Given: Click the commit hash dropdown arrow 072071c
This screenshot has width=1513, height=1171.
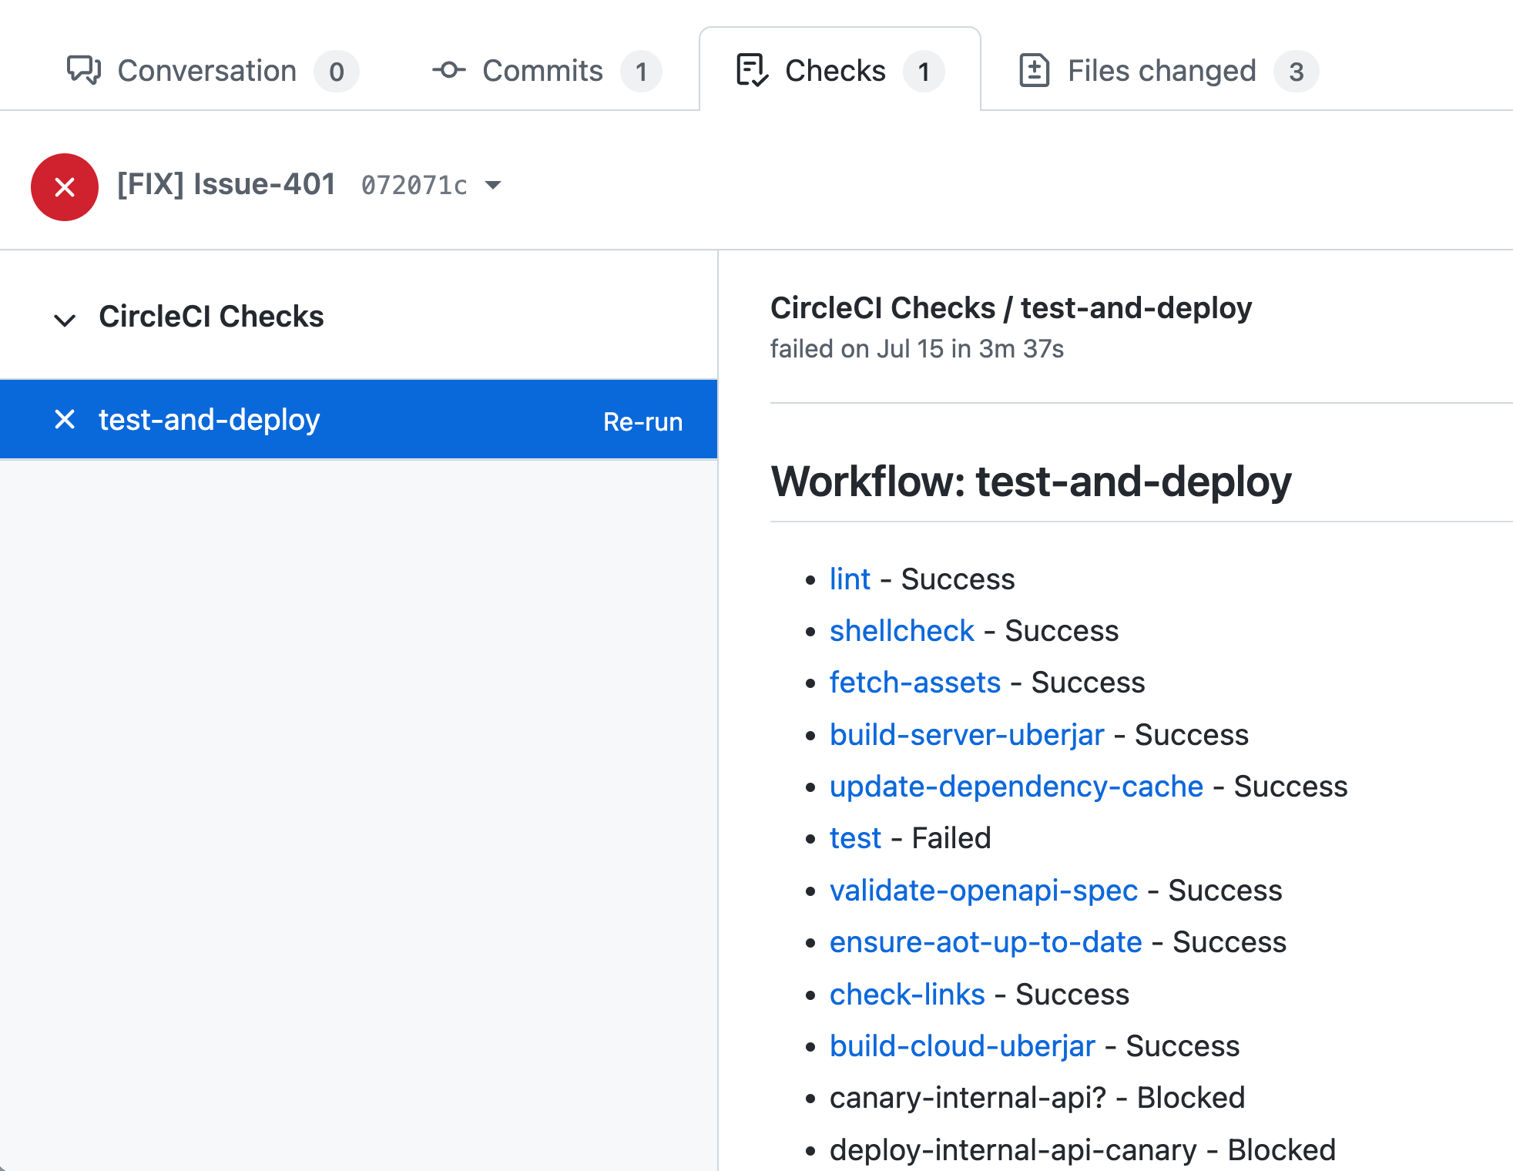Looking at the screenshot, I should pyautogui.click(x=491, y=186).
